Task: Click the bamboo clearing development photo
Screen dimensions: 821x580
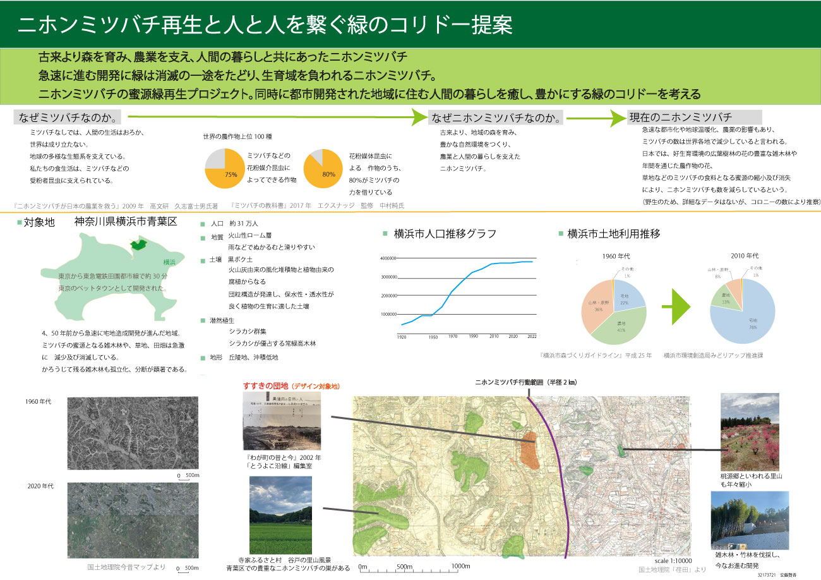Action: click(749, 520)
